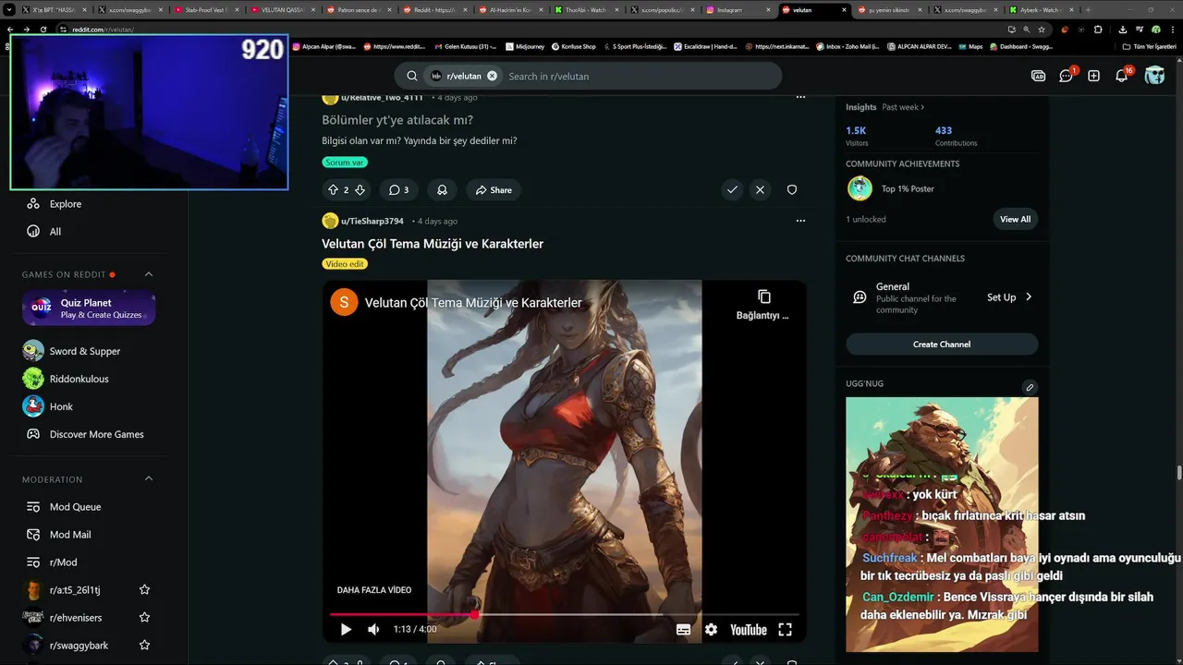
Task: Expand General chat channel Set Up arrow
Action: click(x=1029, y=297)
